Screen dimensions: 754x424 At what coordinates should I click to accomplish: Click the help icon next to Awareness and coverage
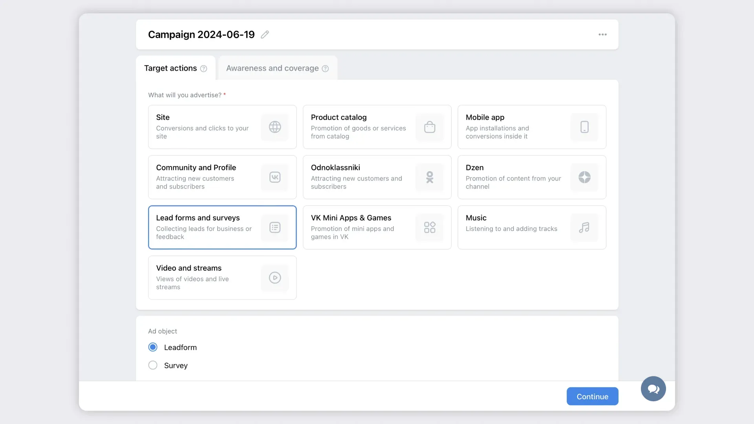point(325,69)
